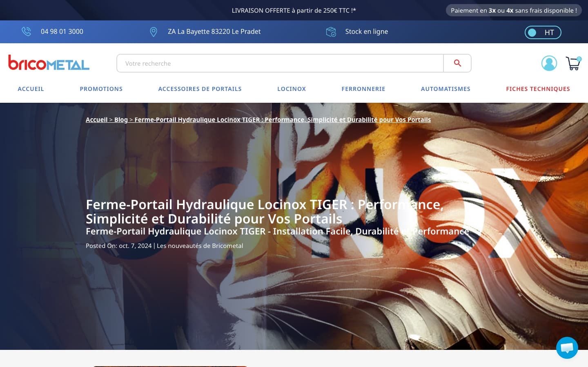Open the live chat bubble
The height and width of the screenshot is (367, 588).
tap(567, 348)
